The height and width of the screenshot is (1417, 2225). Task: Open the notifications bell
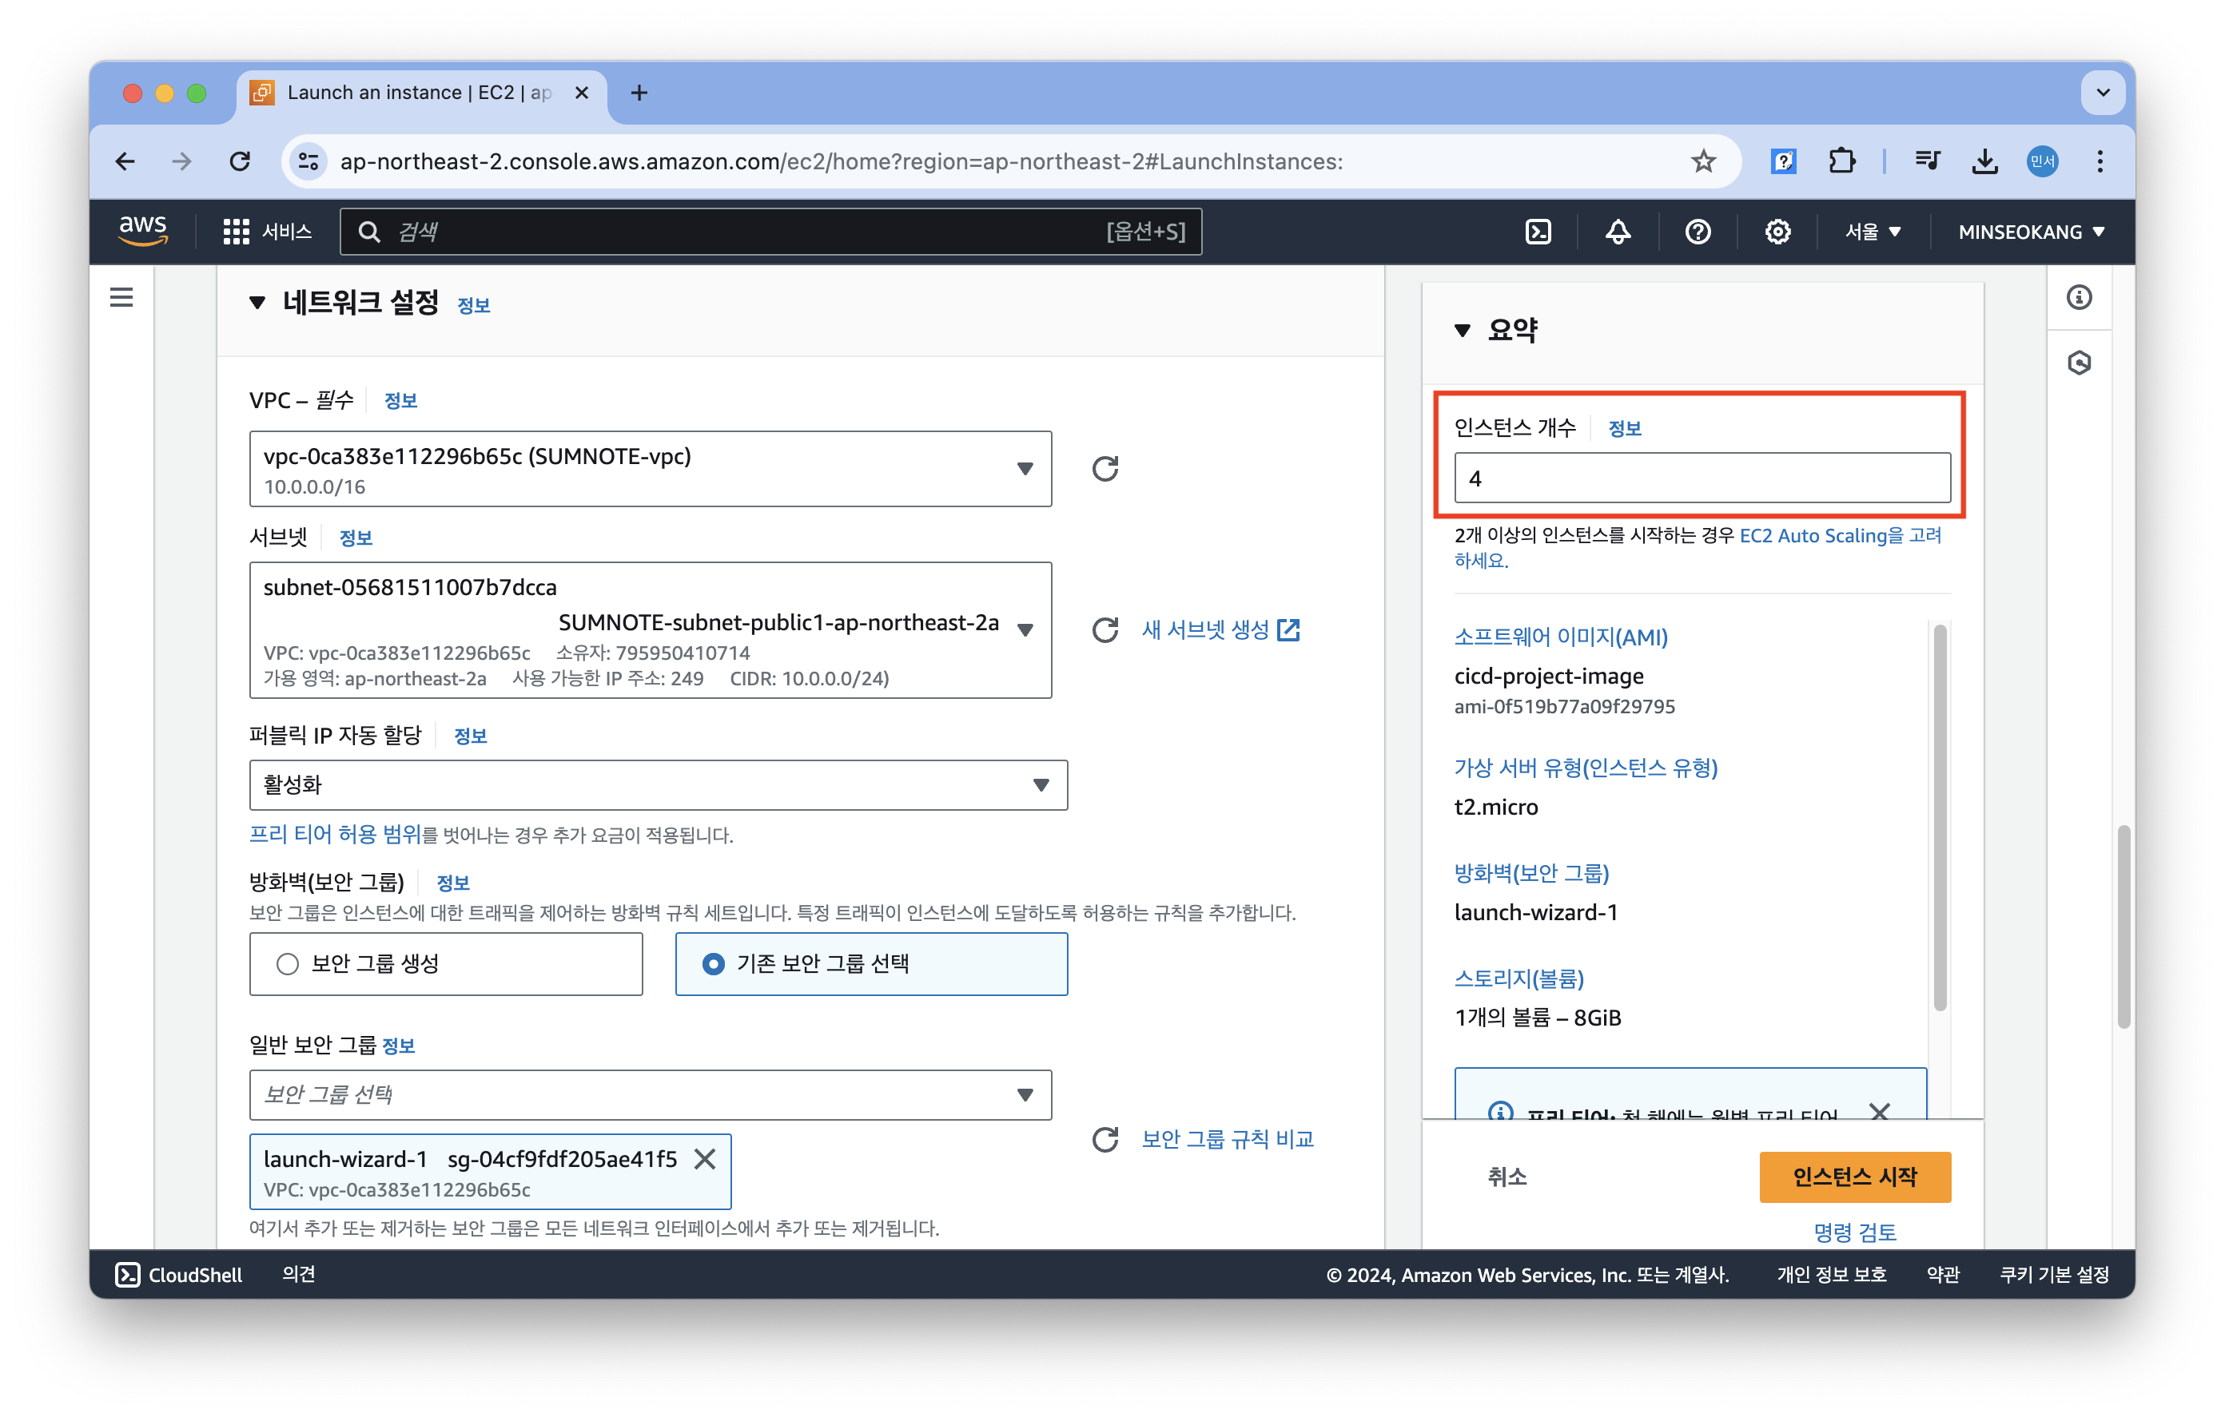click(x=1617, y=232)
